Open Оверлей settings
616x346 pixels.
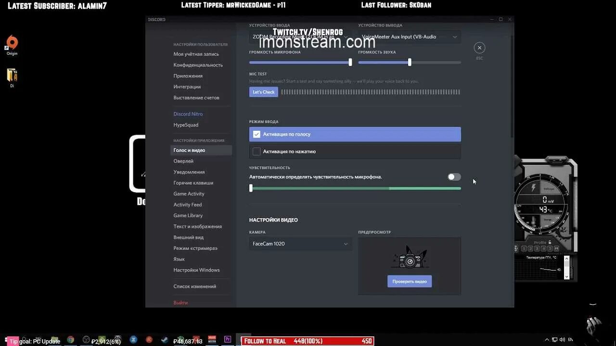click(183, 161)
